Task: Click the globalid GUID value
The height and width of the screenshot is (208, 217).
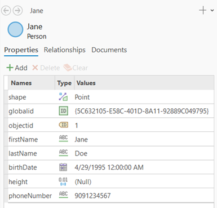Action: pyautogui.click(x=141, y=111)
